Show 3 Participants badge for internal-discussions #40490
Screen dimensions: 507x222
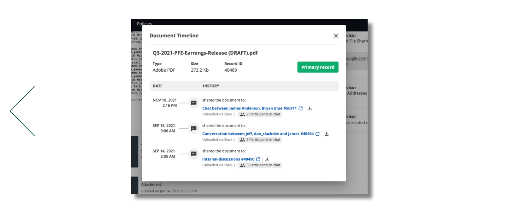[260, 165]
